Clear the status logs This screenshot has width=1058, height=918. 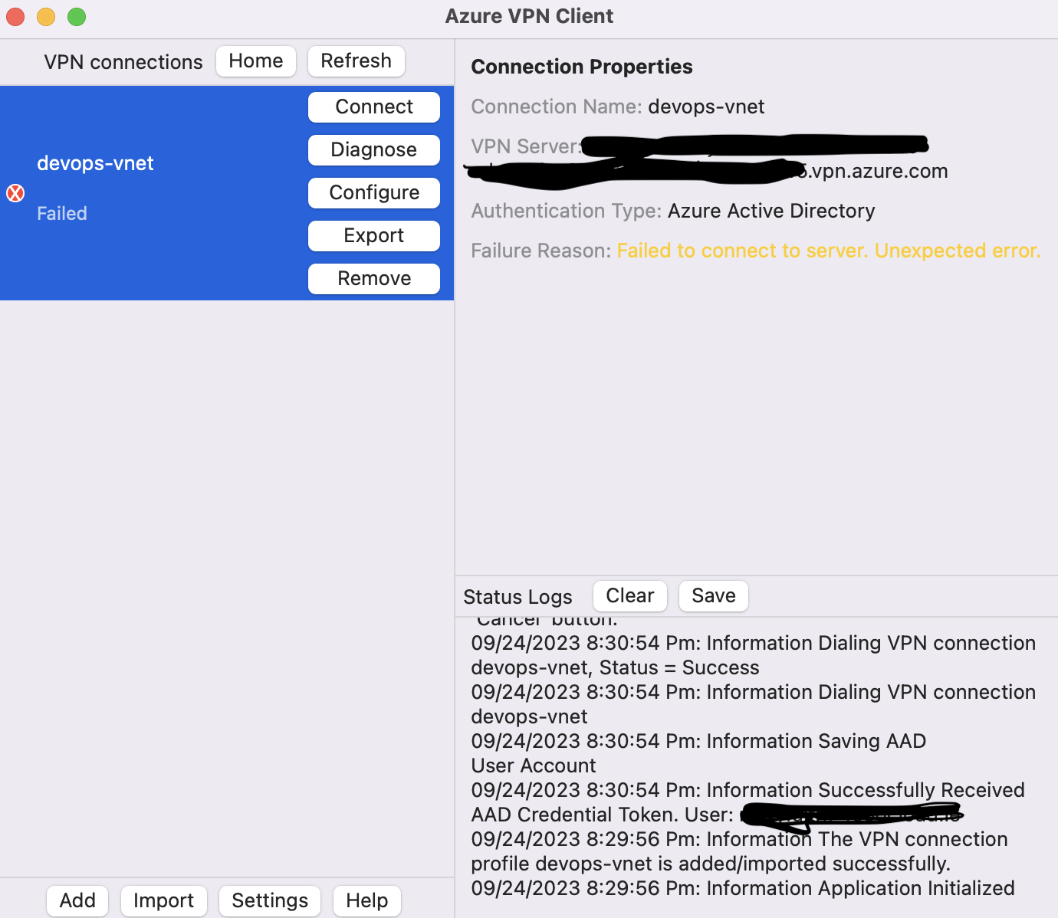click(x=630, y=596)
